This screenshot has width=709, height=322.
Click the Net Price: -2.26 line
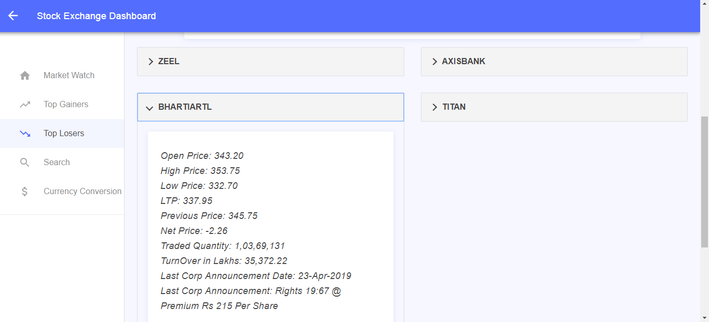194,231
